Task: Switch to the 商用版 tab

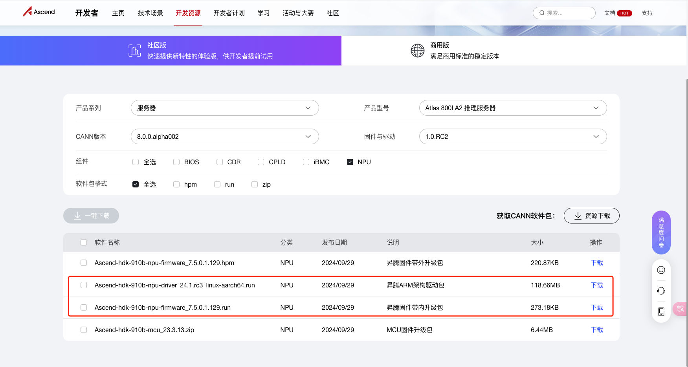Action: tap(514, 51)
